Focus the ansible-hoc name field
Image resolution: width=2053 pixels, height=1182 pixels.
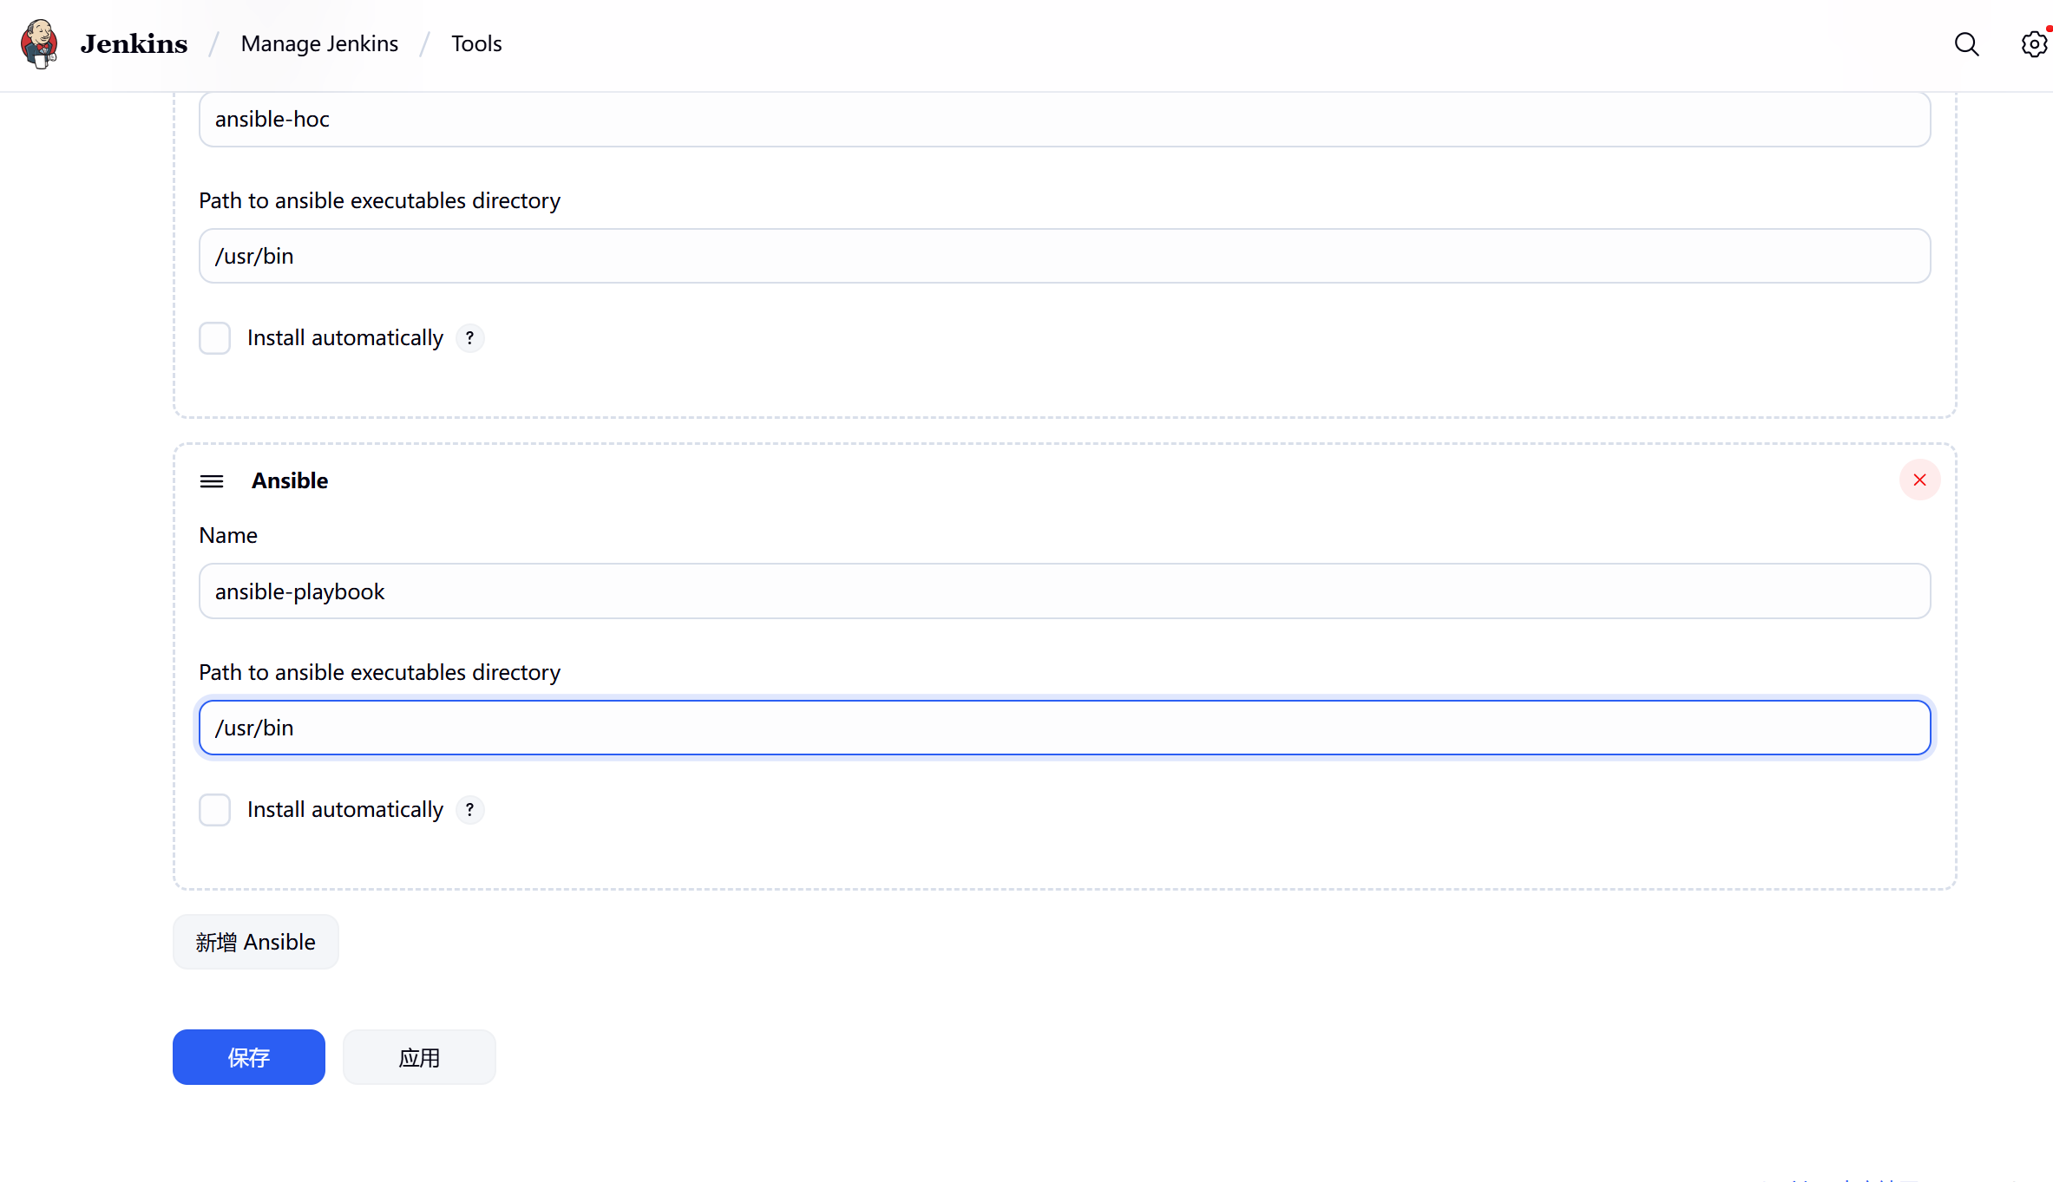point(1064,120)
